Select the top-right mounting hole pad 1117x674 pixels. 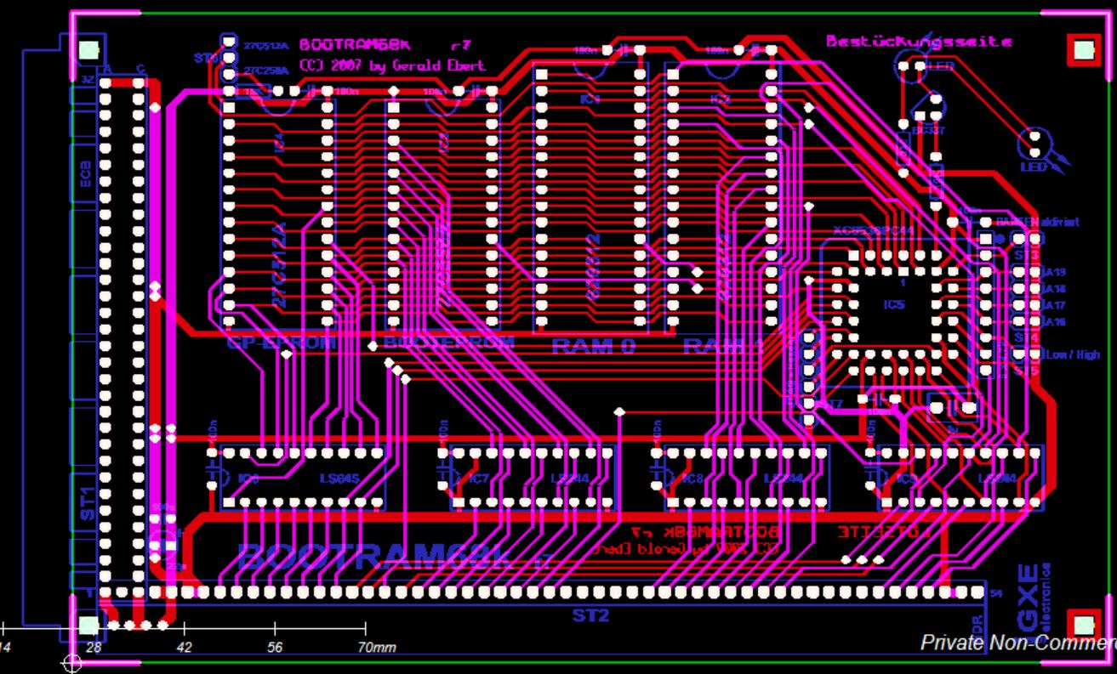pos(1082,50)
